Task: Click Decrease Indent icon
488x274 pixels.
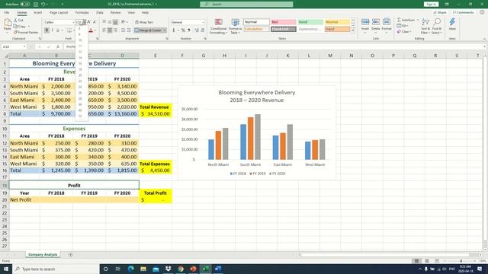Action: click(124, 30)
